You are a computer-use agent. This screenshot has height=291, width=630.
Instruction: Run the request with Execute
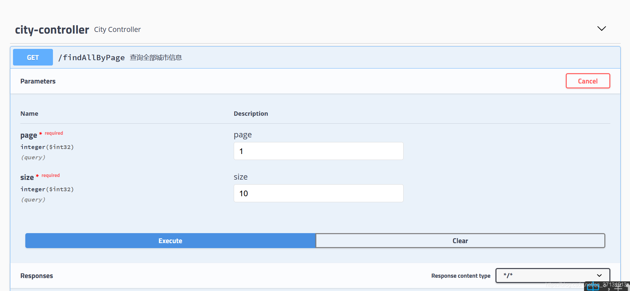click(170, 241)
